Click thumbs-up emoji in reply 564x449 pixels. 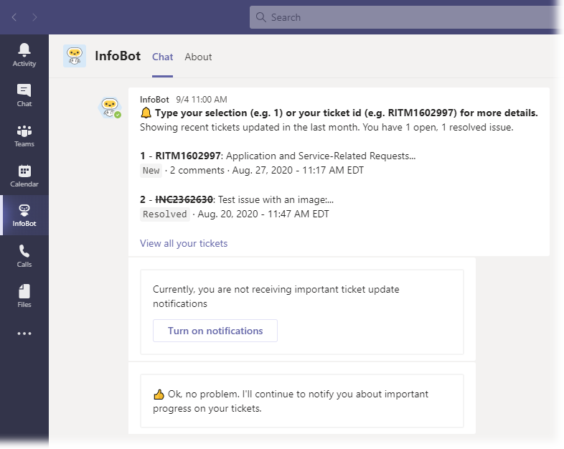159,394
